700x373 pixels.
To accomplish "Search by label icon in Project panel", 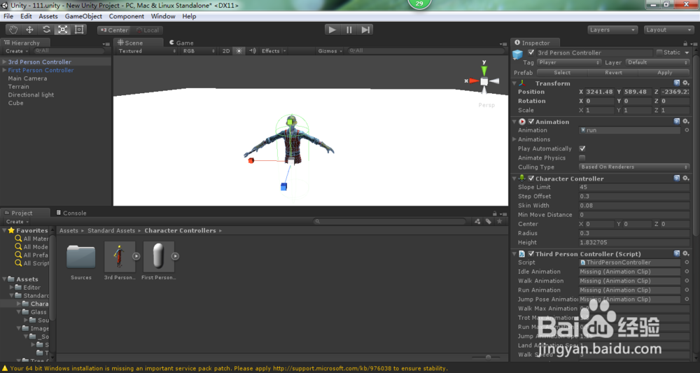I will pyautogui.click(x=489, y=221).
